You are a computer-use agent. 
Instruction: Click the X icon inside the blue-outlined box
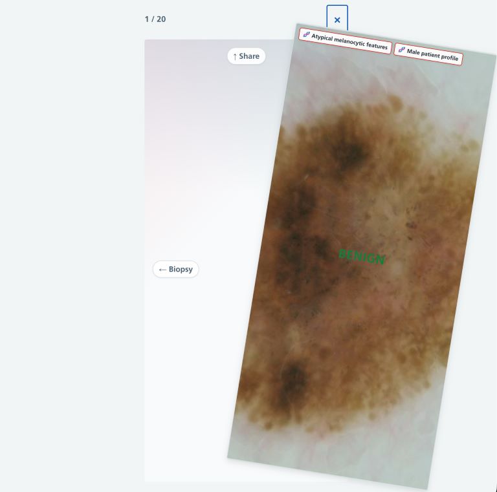[337, 20]
